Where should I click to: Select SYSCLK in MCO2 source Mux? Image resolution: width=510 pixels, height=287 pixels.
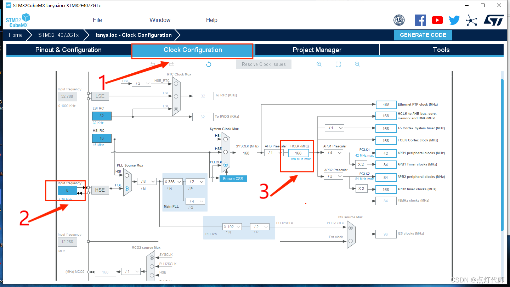tap(152, 258)
